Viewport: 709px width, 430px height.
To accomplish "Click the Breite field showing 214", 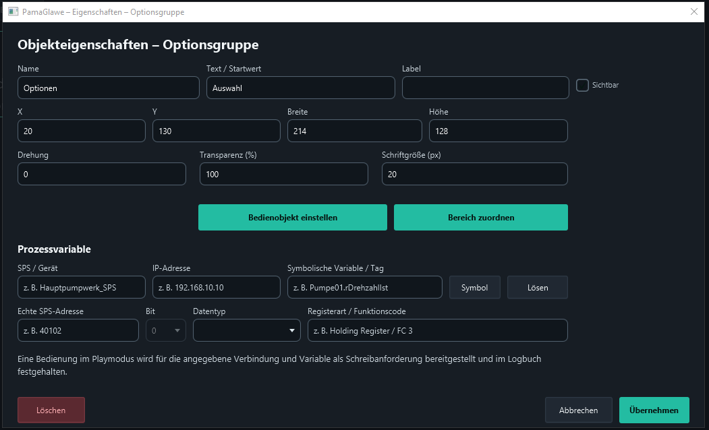I will [355, 131].
